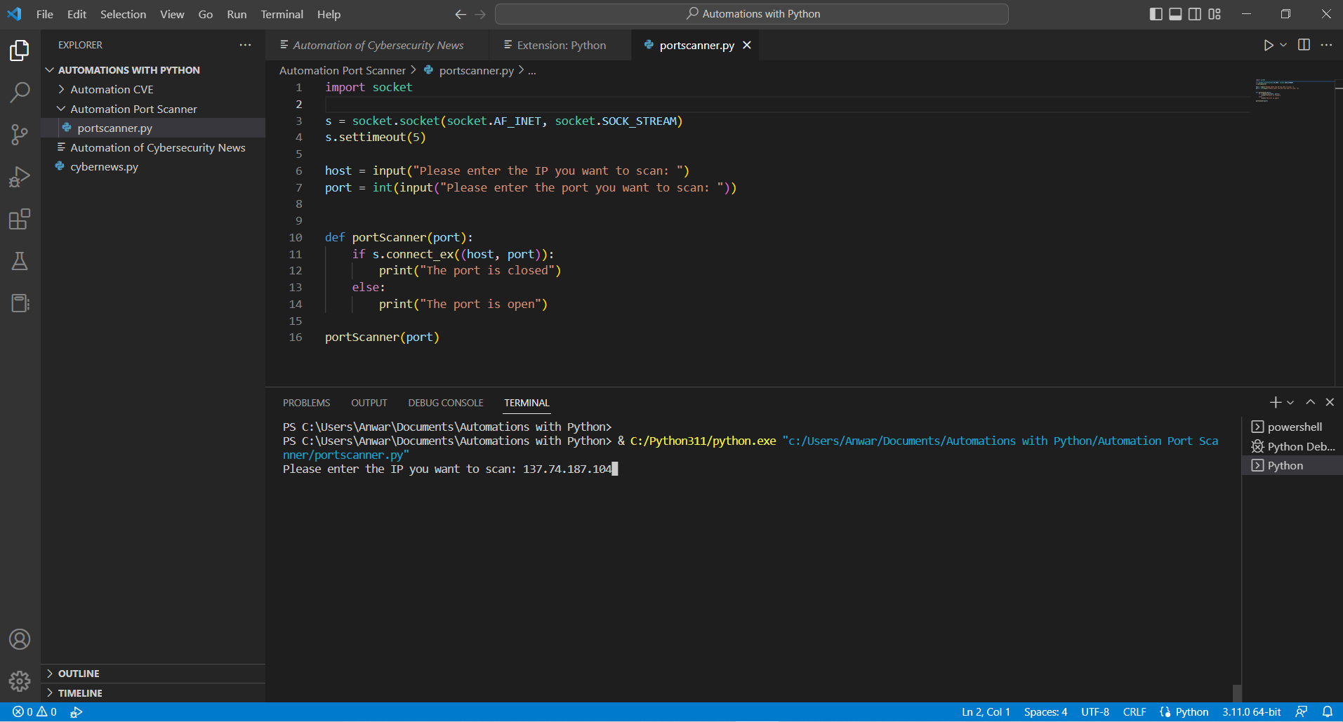Open editor More Actions ellipsis
The image size is (1343, 722).
pyautogui.click(x=1326, y=45)
